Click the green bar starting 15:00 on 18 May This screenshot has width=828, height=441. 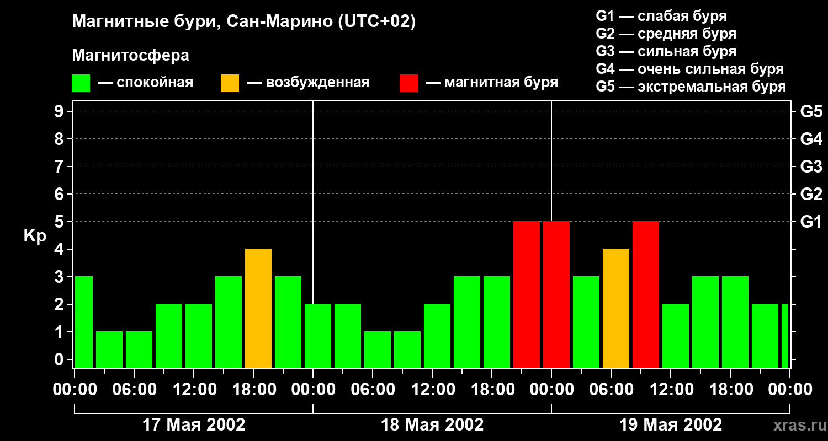pos(467,322)
